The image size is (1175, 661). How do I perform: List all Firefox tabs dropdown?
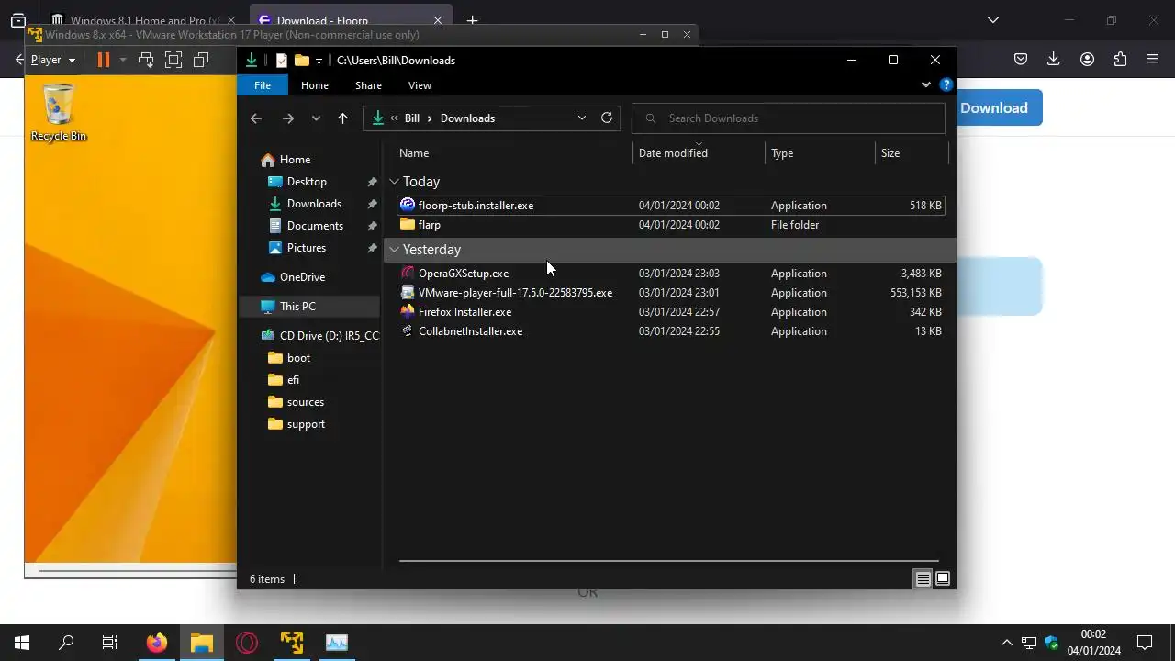[x=992, y=19]
